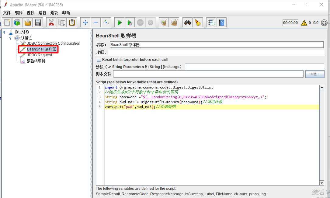Viewport: 330px width, 198px height.
Task: Enable Reset bsh.Interpreter before each call
Action: 99,60
